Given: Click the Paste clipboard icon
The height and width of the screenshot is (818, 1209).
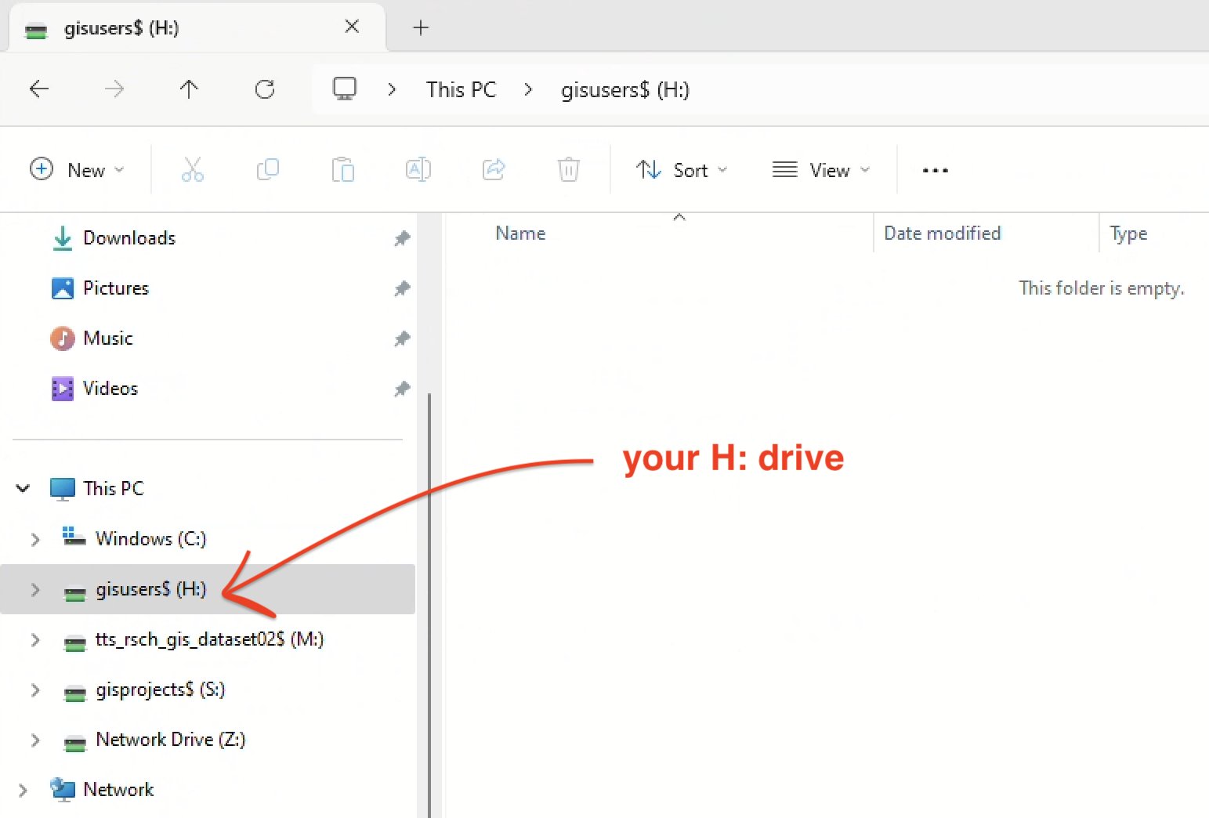Looking at the screenshot, I should [x=342, y=169].
